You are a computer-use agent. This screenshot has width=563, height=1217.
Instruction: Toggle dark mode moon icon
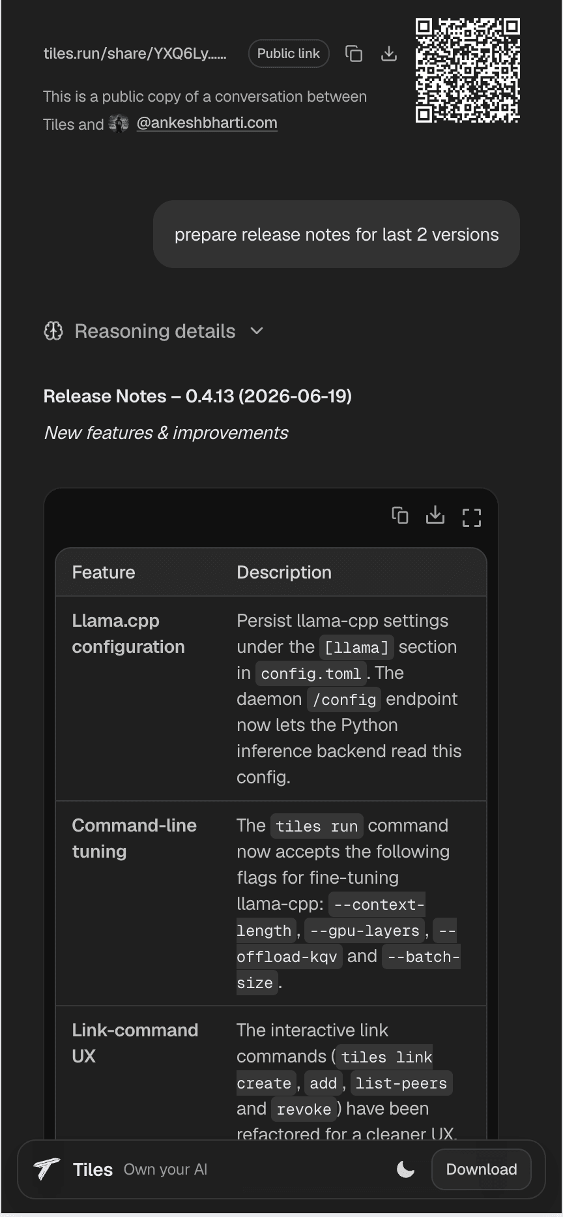click(405, 1169)
